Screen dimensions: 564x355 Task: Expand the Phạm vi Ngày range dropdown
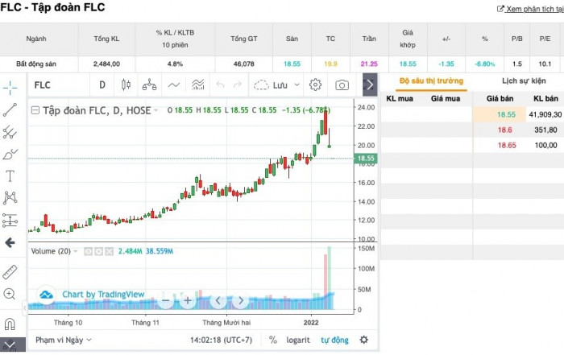64,340
